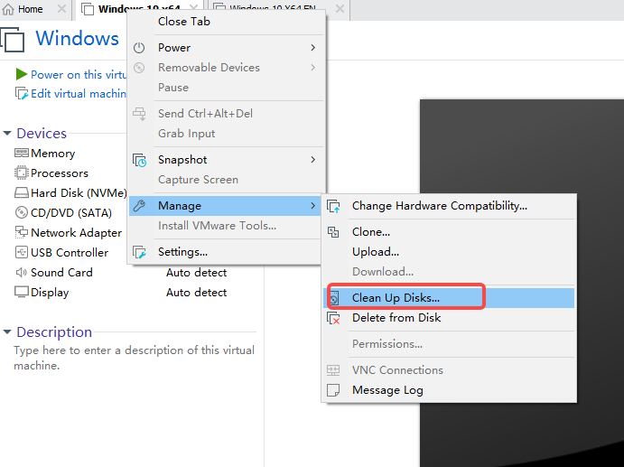Click the Memory device icon
This screenshot has width=624, height=467.
coord(21,153)
